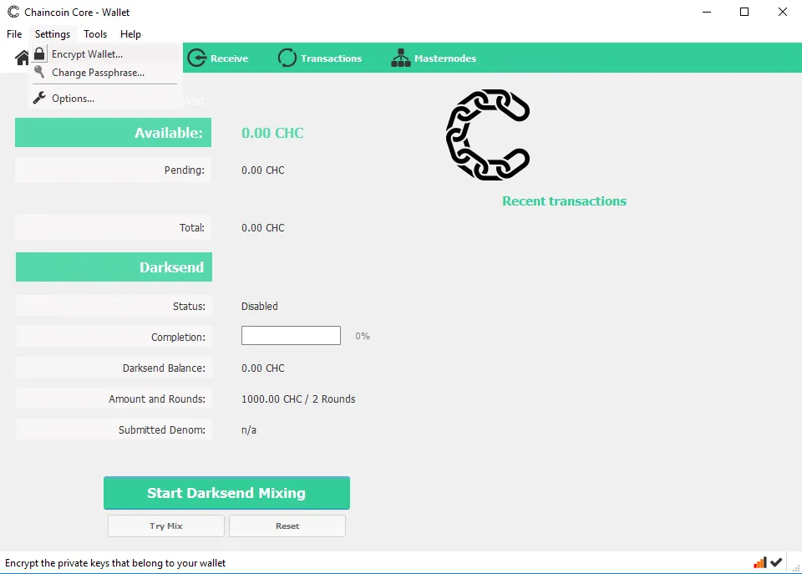Click the 0% completion label
The image size is (802, 574).
[x=363, y=336]
